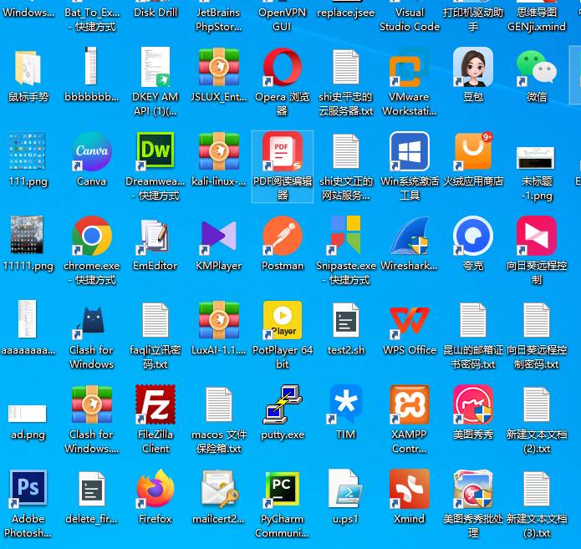Open the EmEditor icon
581x549 pixels.
(x=155, y=236)
